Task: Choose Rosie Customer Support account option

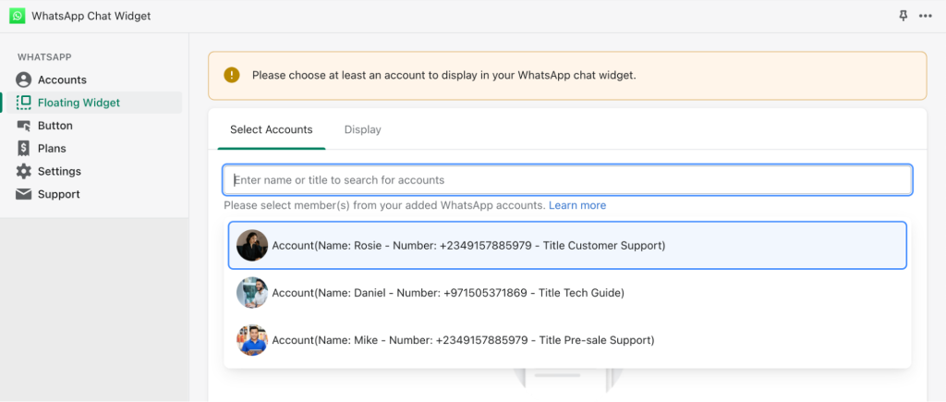Action: (567, 246)
